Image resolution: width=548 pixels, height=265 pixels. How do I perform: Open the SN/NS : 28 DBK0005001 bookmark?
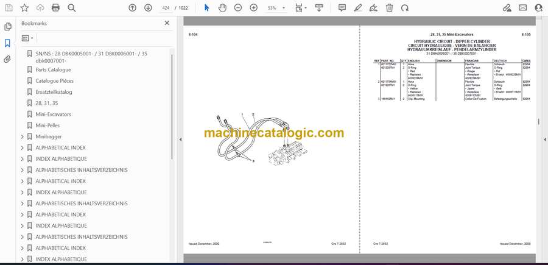point(91,57)
